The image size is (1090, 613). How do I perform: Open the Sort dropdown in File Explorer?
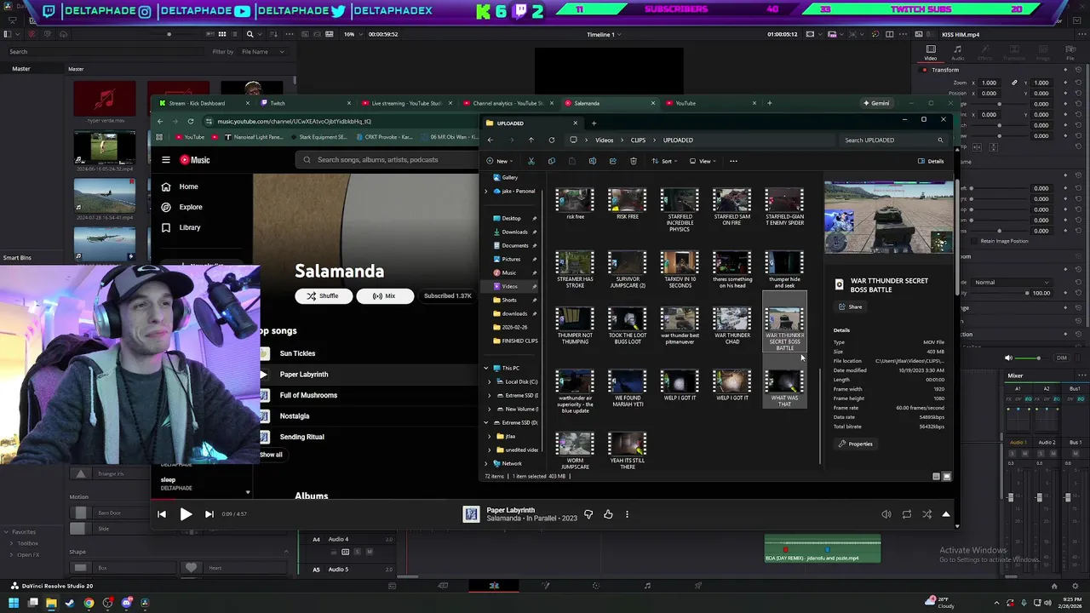click(x=665, y=161)
